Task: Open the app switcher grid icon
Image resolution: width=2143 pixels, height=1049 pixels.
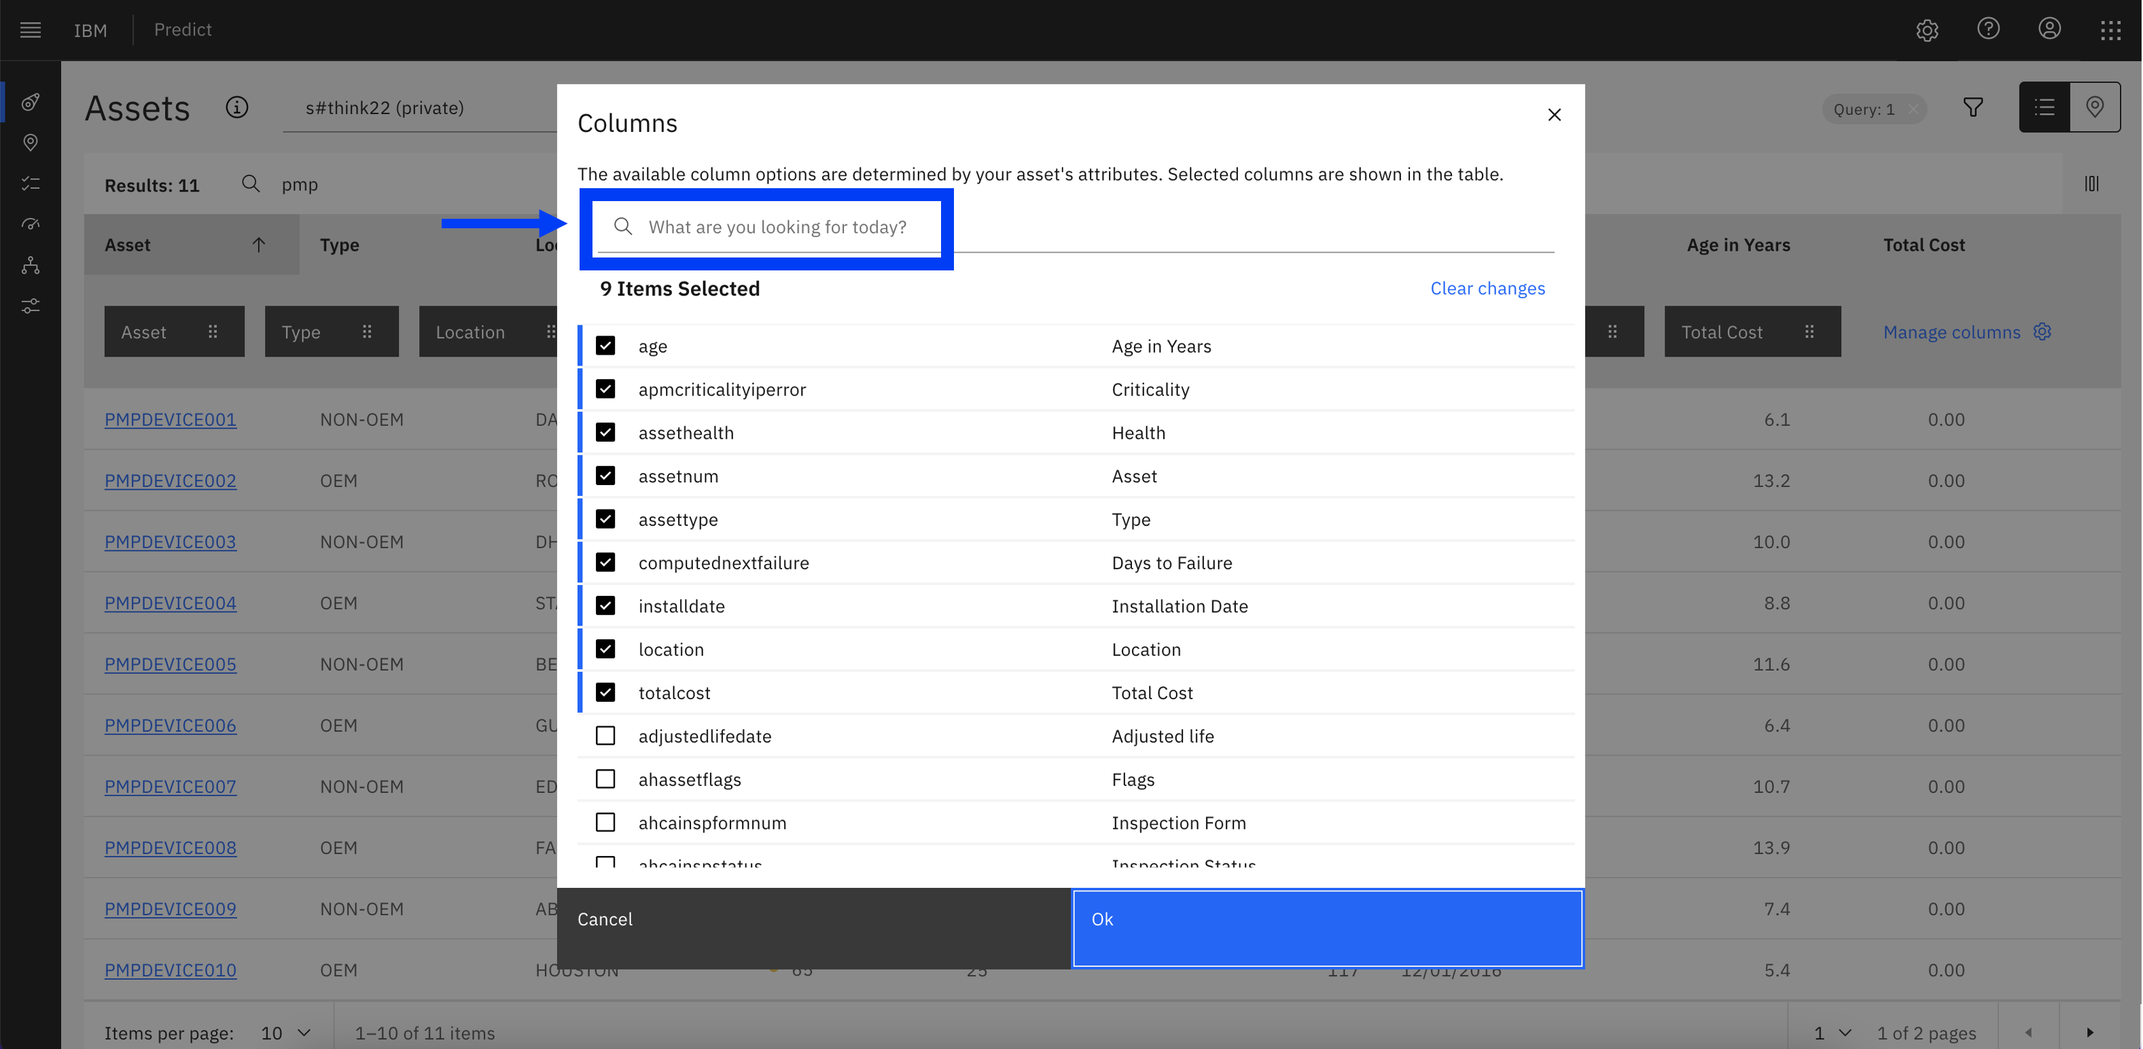Action: coord(2110,30)
